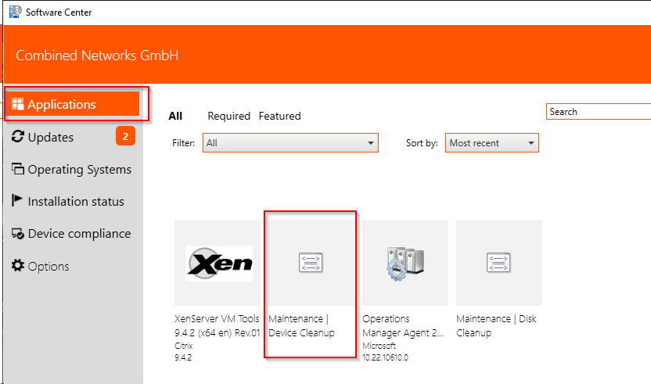Expand the Filter dropdown showing All
The image size is (651, 384).
290,143
